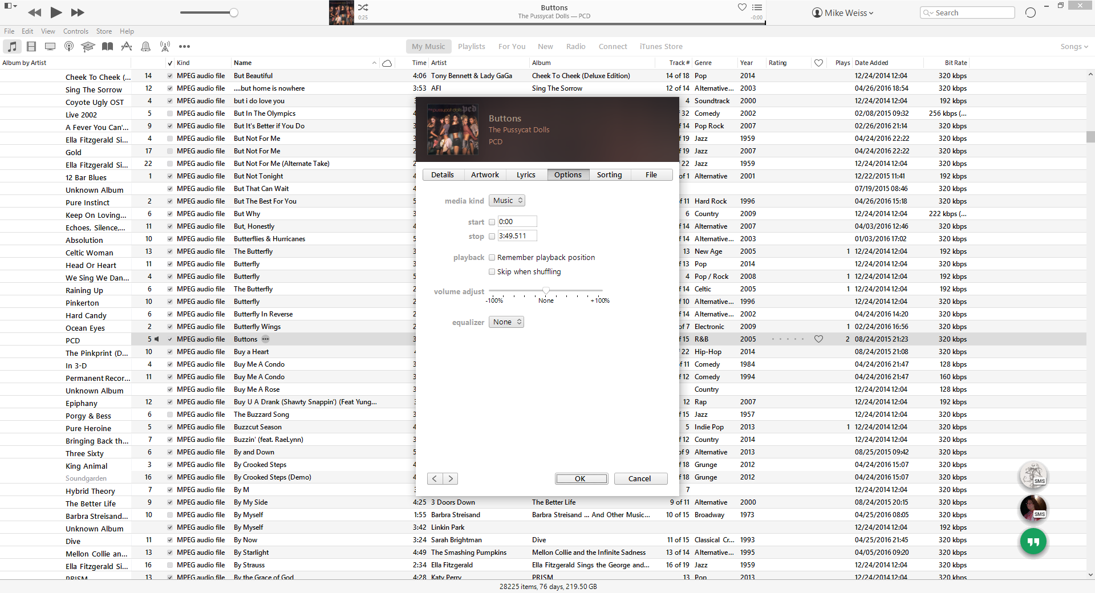The width and height of the screenshot is (1095, 593).
Task: Switch to the Details tab
Action: tap(443, 175)
